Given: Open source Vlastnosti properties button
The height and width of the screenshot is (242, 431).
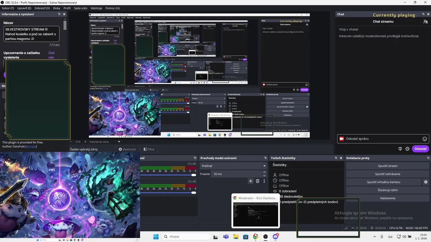Looking at the screenshot, I should click(127, 149).
